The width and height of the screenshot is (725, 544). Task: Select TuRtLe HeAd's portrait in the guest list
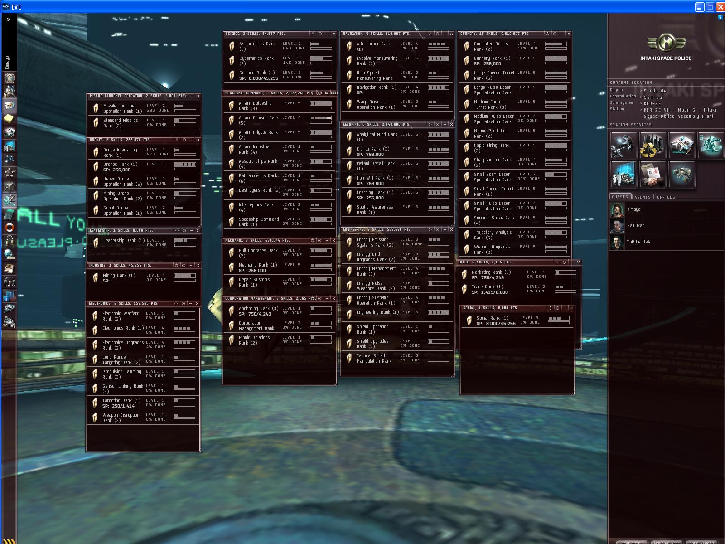[617, 242]
